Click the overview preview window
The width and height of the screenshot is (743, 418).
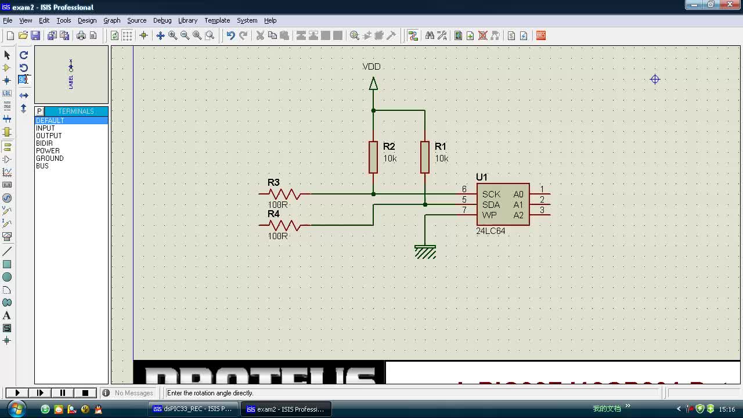pos(71,74)
